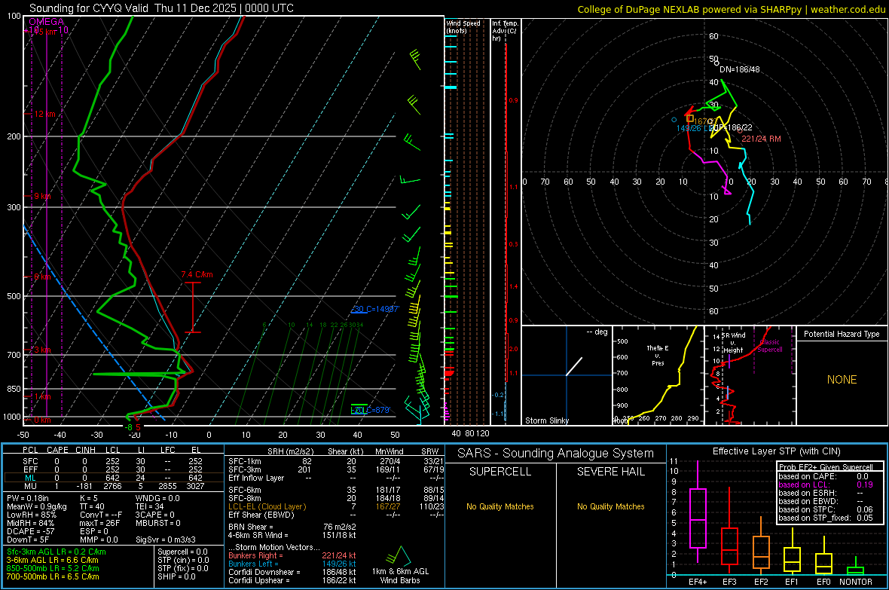The height and width of the screenshot is (590, 889).
Task: Click the 'Corfidi Downshear' row
Action: click(x=292, y=572)
